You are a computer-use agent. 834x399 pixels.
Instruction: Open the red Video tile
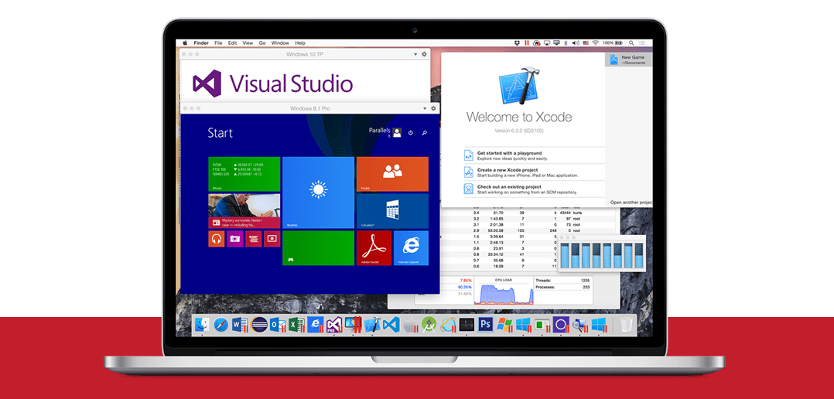click(272, 239)
